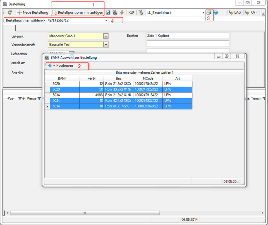Image resolution: width=268 pixels, height=225 pixels.
Task: Click the refresh icon in the toolbar
Action: coord(10,13)
